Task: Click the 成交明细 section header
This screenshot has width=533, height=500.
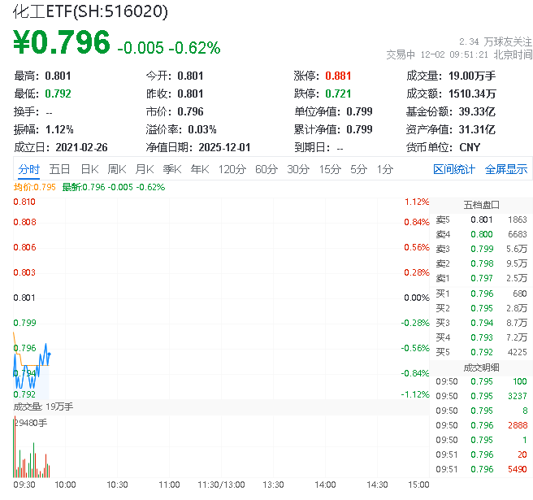Action: coord(481,367)
